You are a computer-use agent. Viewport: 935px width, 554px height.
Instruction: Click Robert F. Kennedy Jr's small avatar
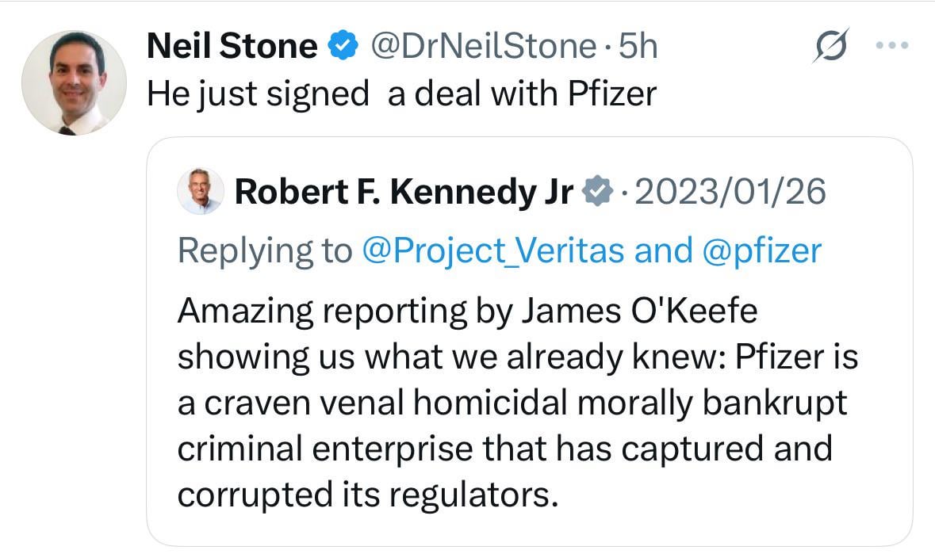(200, 192)
